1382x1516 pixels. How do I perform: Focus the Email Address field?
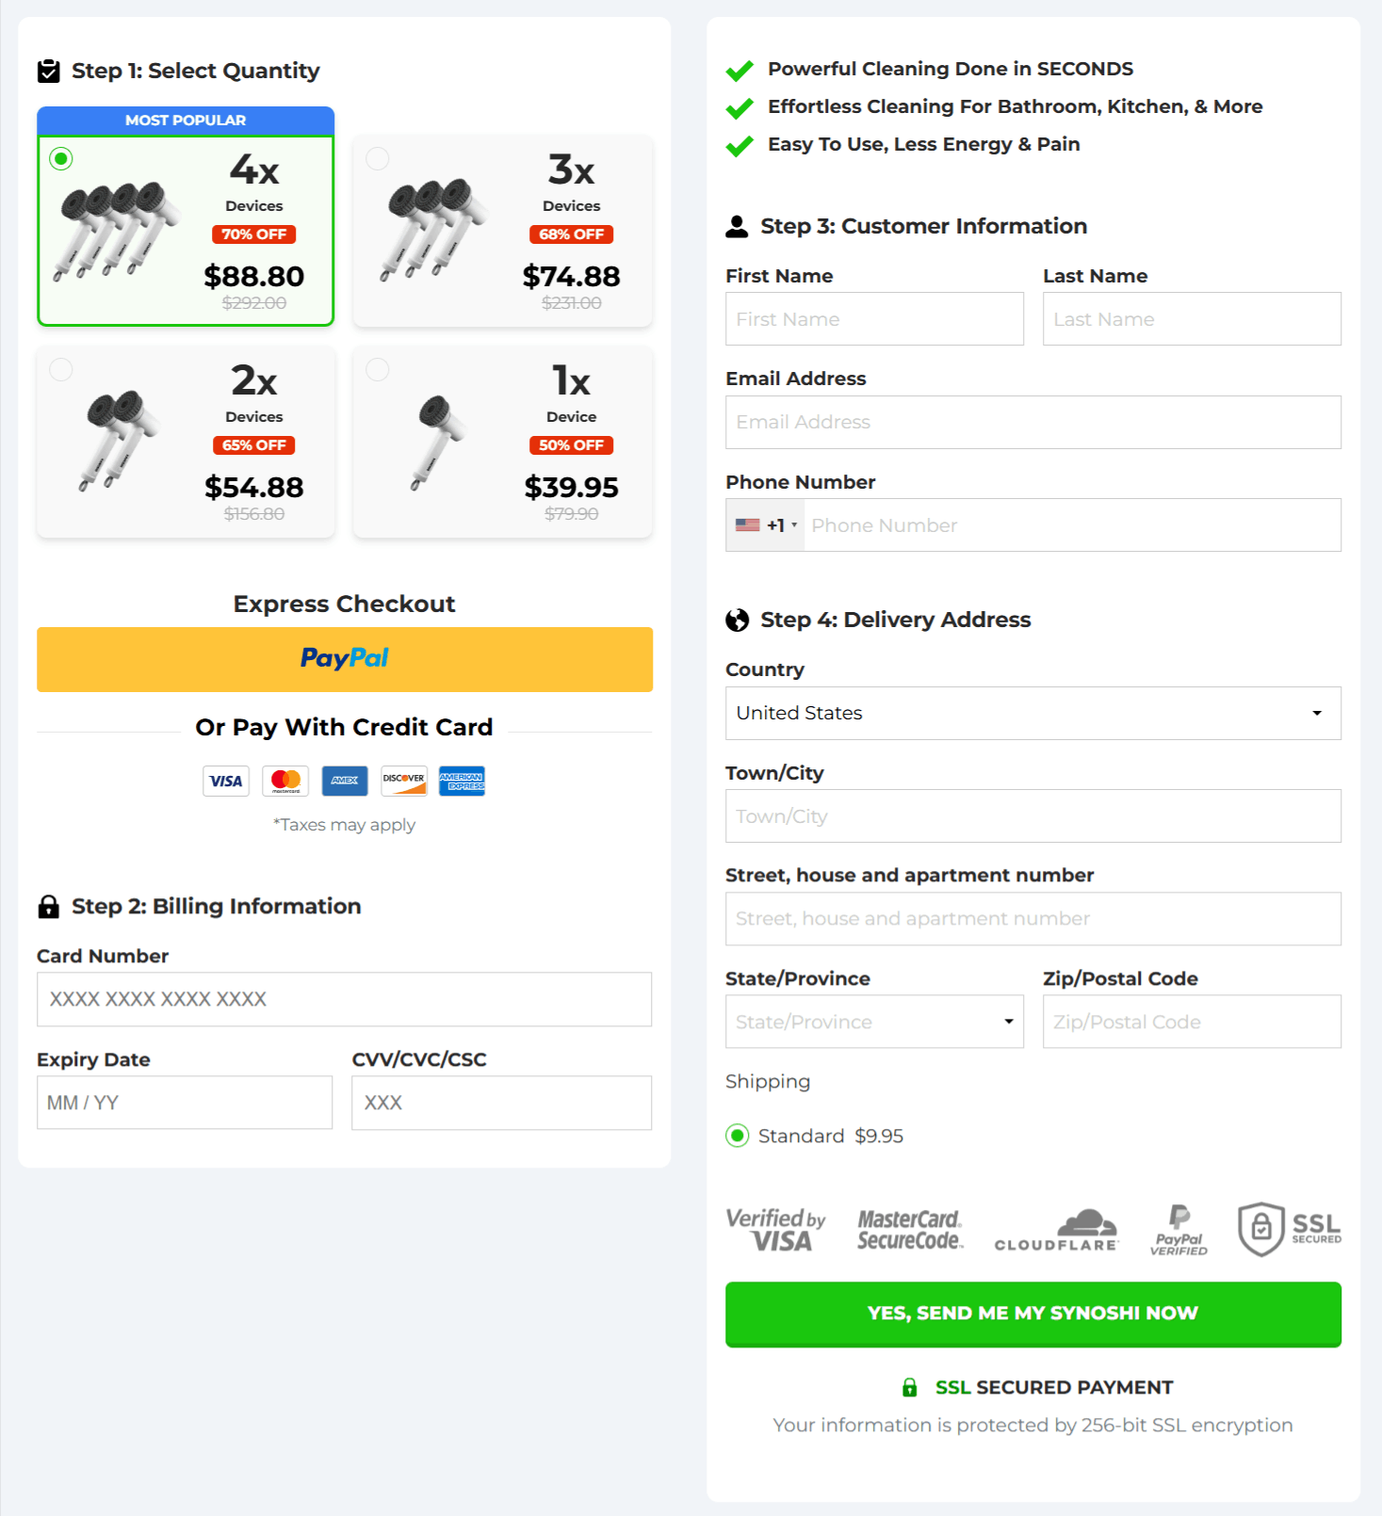(1032, 422)
